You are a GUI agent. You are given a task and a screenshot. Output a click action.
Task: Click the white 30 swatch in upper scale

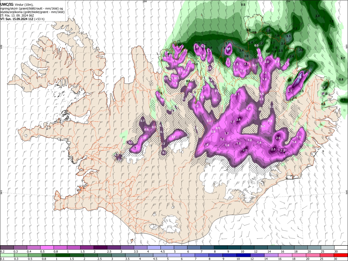(341, 248)
